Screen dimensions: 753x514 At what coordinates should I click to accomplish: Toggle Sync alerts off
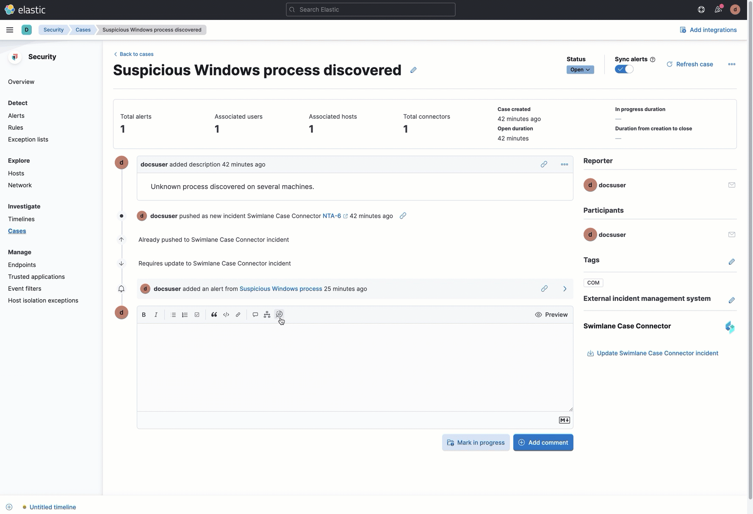[624, 69]
